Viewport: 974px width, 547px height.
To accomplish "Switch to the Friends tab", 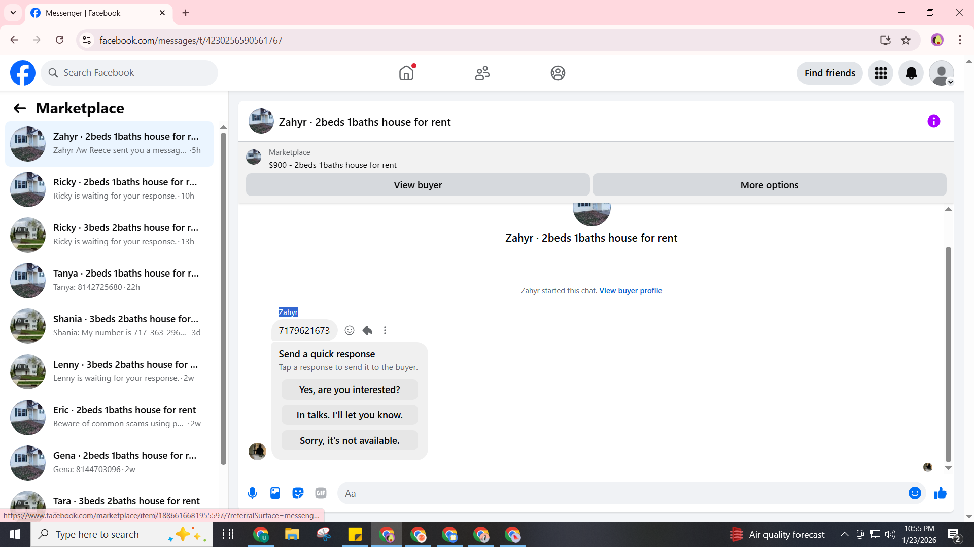I will 482,73.
